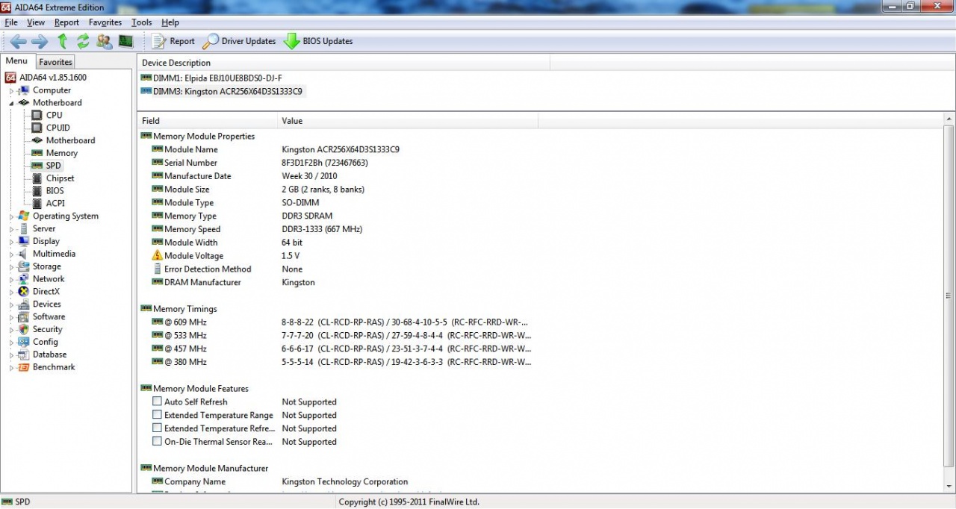Viewport: 956px width, 509px height.
Task: Select the AIDA64 v1.85.1600 root node
Action: (x=46, y=78)
